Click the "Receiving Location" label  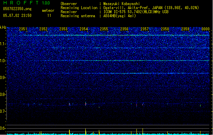(79, 8)
